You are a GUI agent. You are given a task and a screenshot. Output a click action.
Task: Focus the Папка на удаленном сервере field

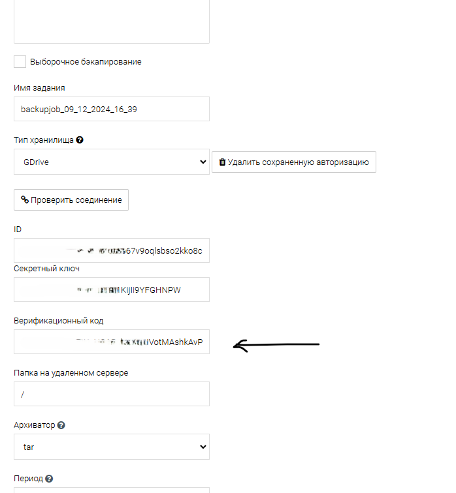tap(111, 394)
